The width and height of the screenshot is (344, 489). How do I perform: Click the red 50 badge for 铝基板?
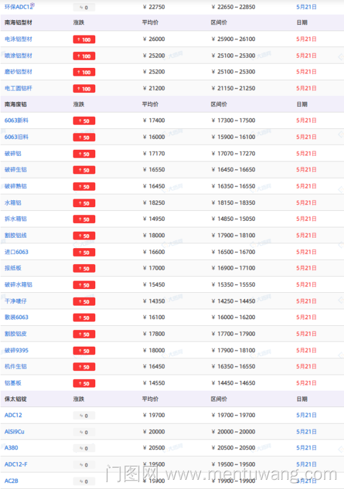click(x=84, y=383)
